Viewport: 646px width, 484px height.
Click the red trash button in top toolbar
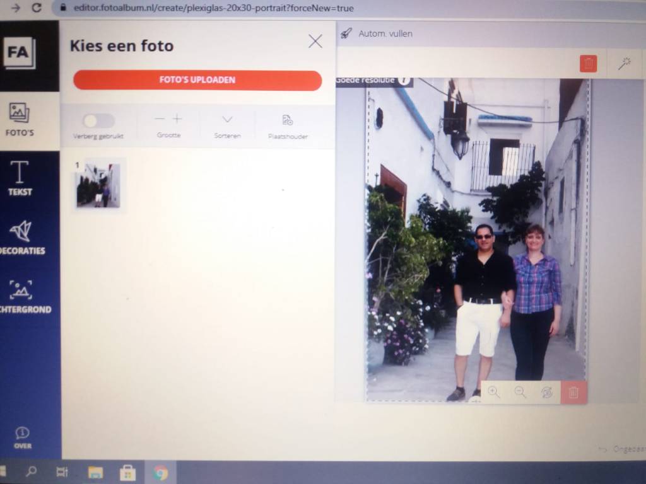tap(588, 64)
